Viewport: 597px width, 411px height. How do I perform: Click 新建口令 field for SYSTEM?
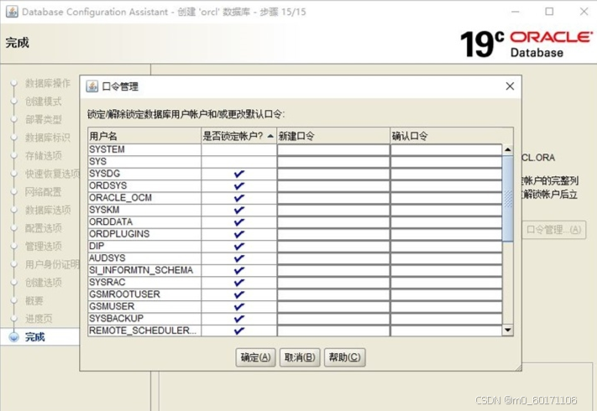(x=333, y=150)
